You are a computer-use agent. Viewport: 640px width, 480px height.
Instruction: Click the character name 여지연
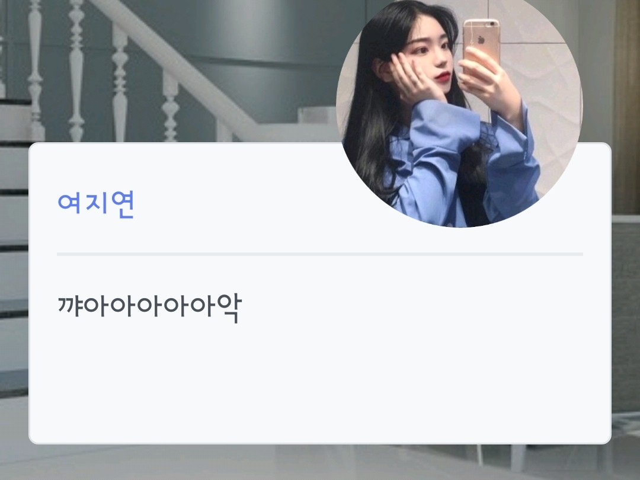(96, 205)
